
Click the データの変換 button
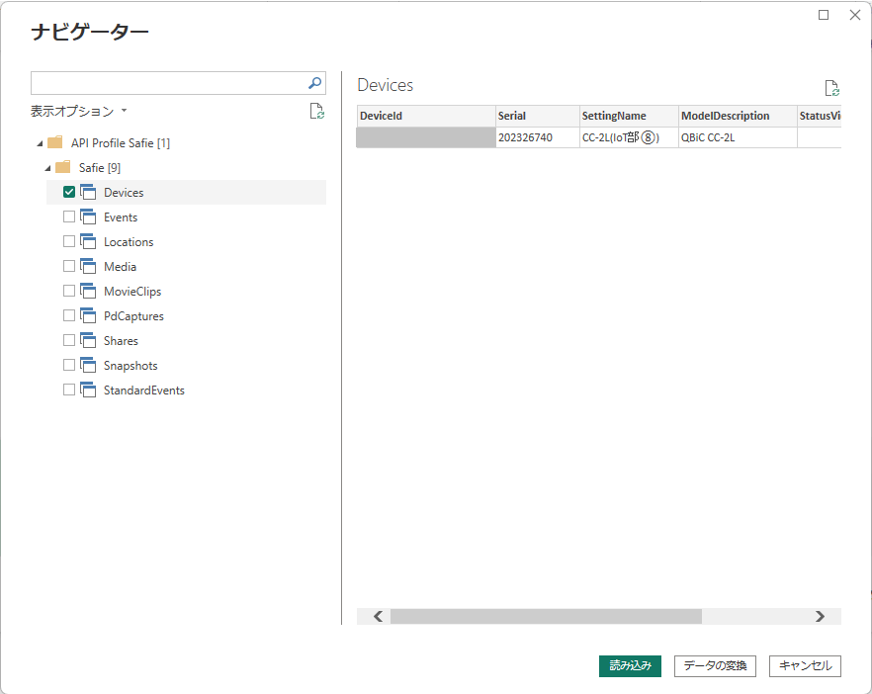tap(715, 666)
